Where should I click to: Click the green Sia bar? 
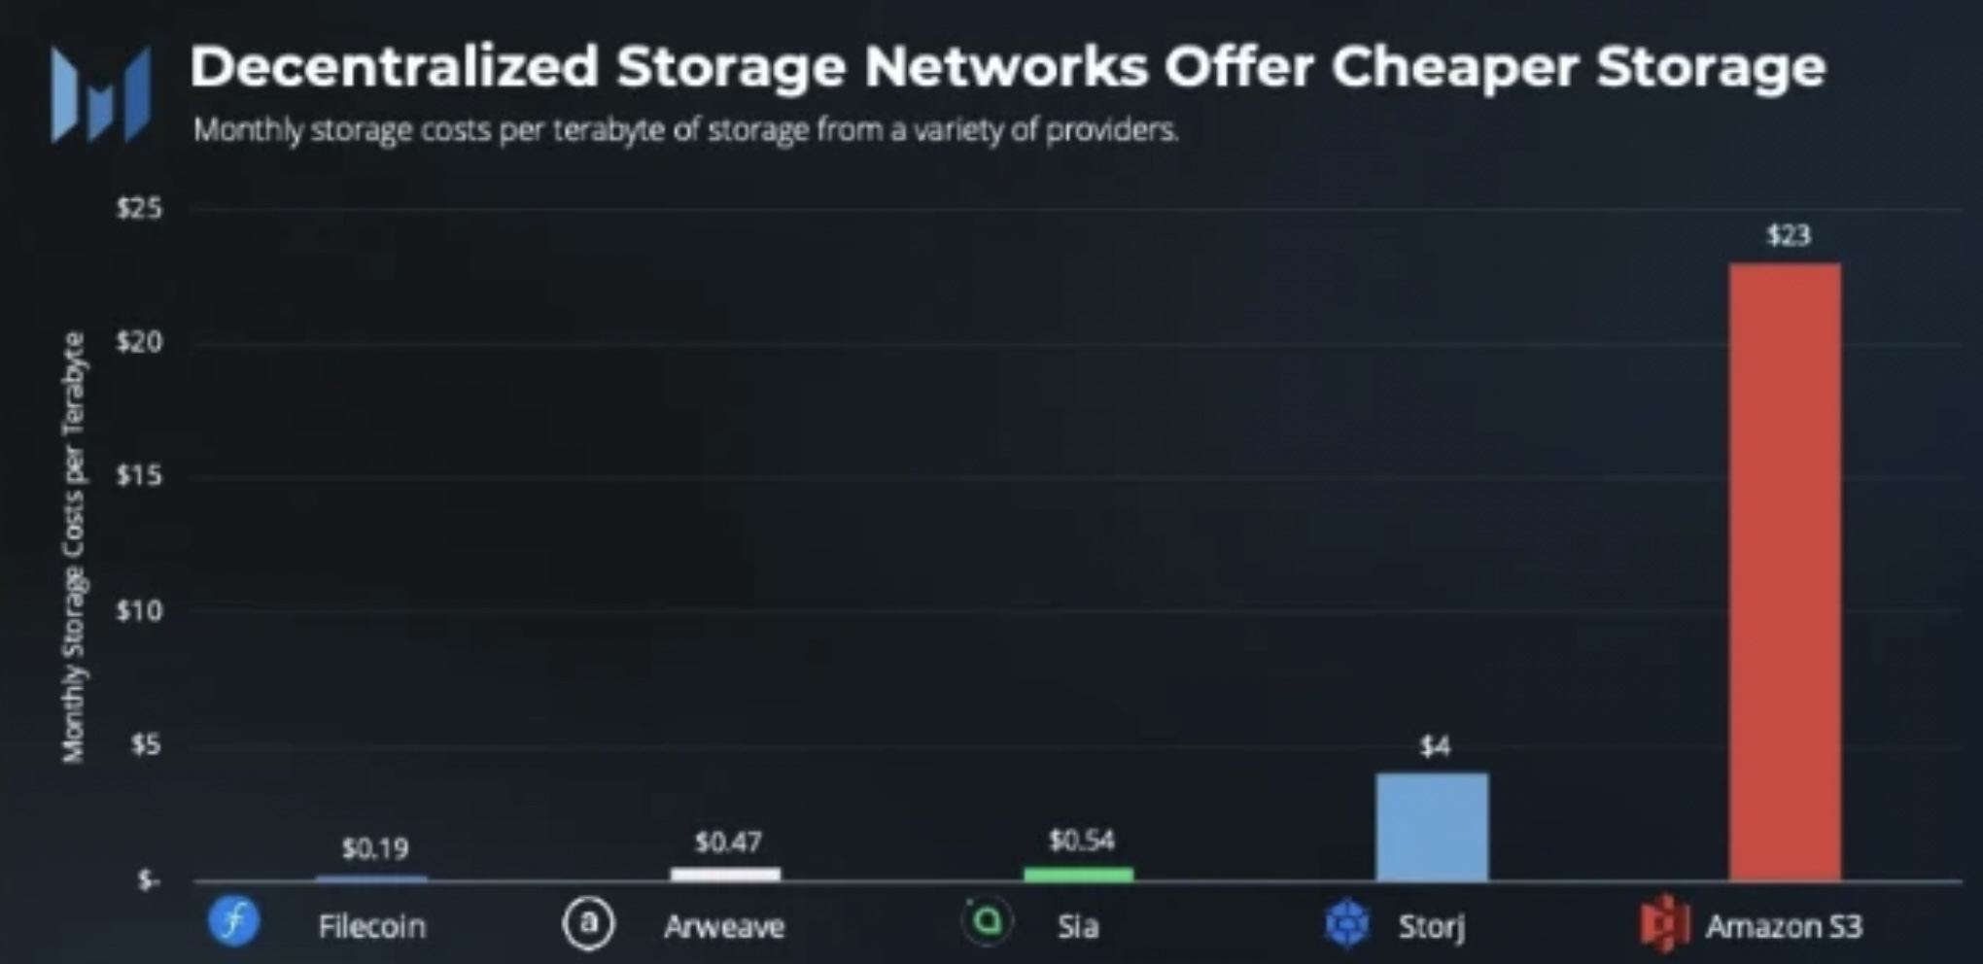tap(1078, 875)
